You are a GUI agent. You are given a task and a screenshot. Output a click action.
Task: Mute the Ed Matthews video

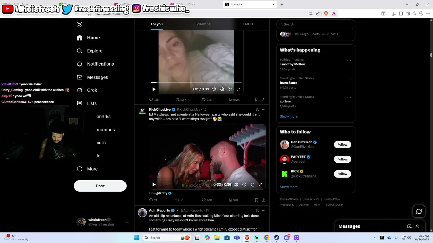pos(236,185)
